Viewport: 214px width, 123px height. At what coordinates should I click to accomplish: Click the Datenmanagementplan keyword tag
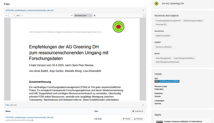(x=193, y=21)
